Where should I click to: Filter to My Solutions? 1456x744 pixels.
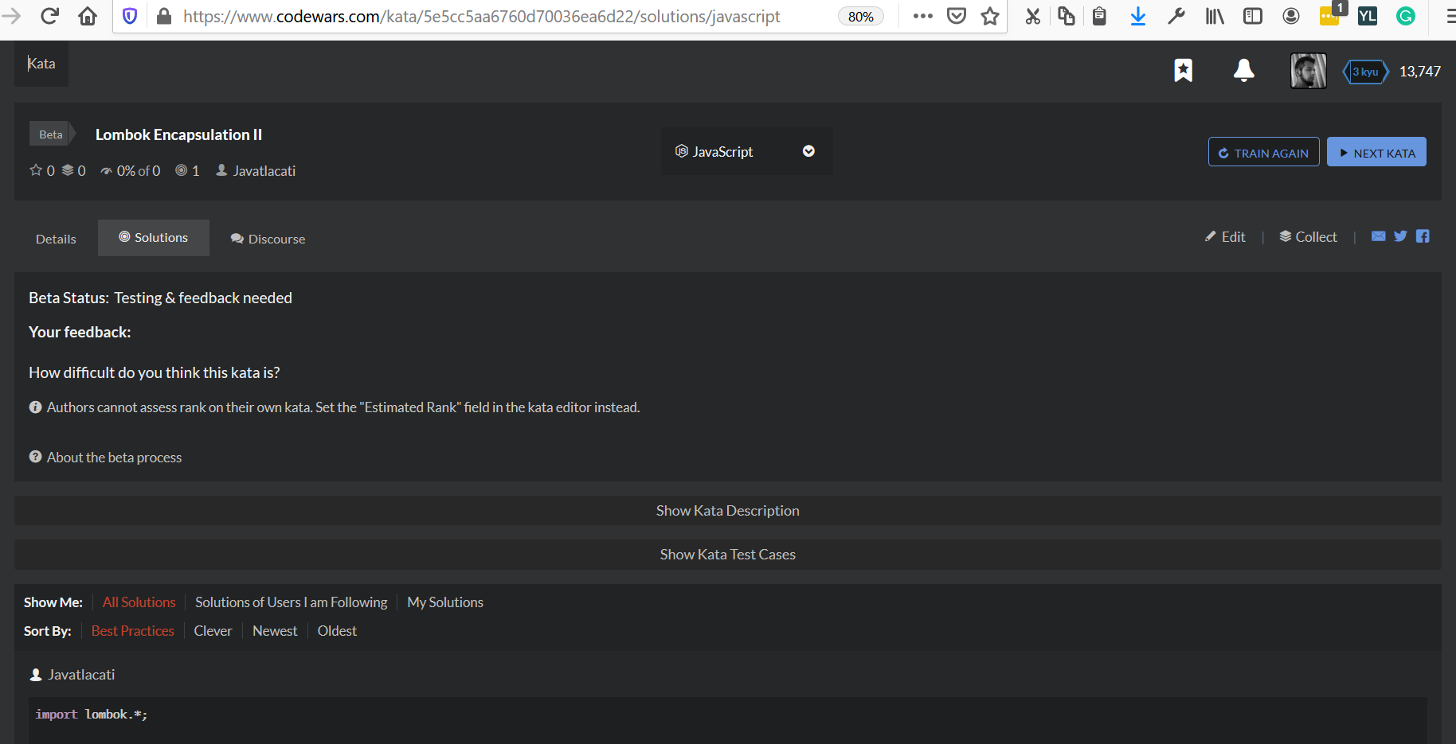coord(445,602)
